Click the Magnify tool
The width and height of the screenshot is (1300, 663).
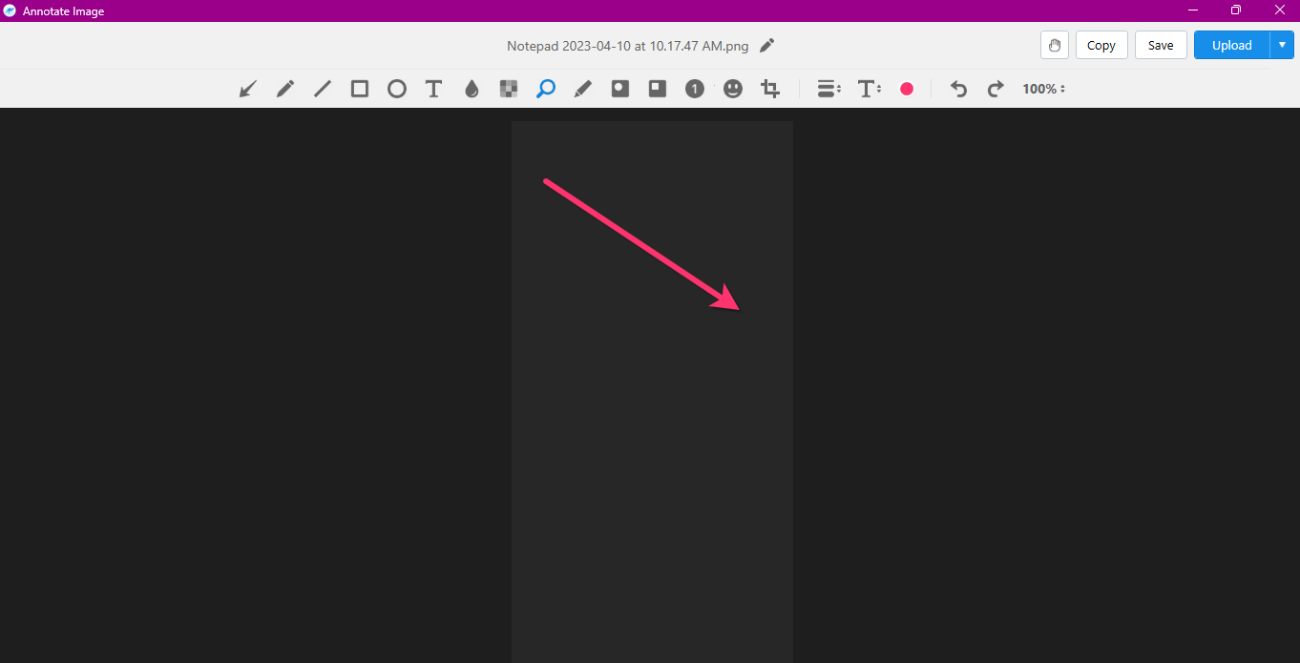coord(546,89)
